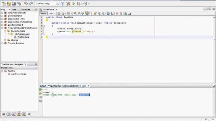This screenshot has height=121, width=216.
Task: Select the Projects tab
Action: pyautogui.click(x=4, y=10)
